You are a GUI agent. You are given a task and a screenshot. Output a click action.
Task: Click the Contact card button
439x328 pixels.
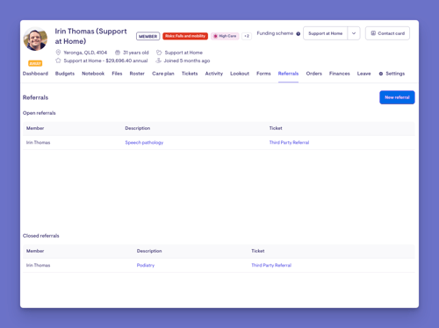click(x=387, y=33)
